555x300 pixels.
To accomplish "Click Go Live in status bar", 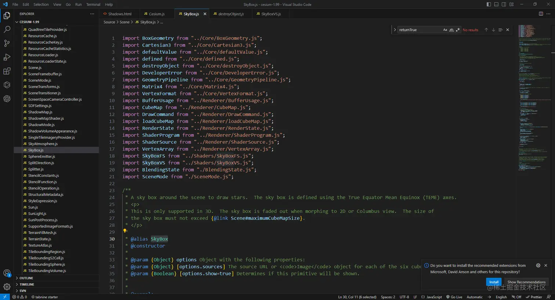I will [454, 297].
